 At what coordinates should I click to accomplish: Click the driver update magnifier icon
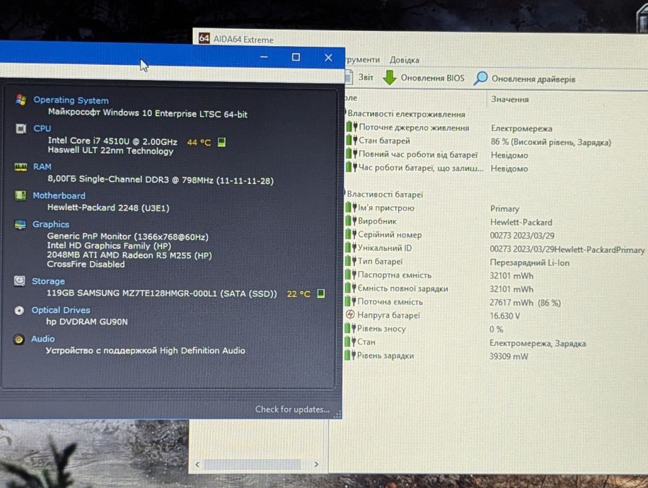point(481,78)
